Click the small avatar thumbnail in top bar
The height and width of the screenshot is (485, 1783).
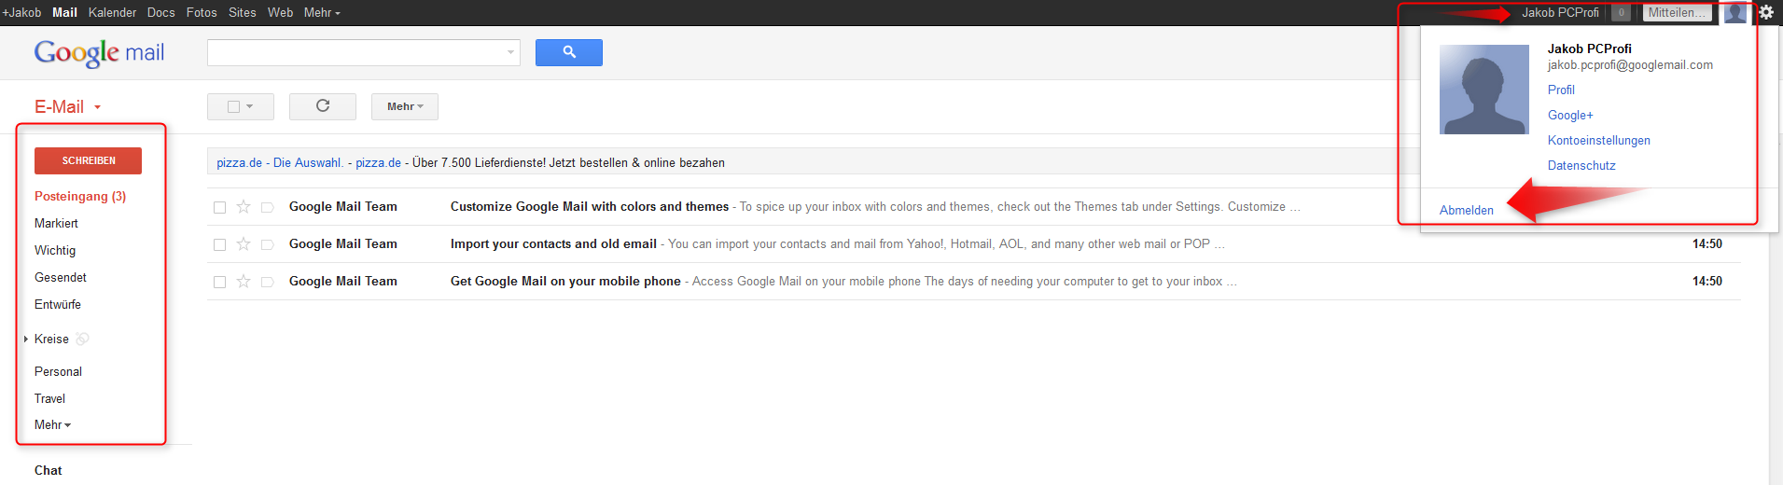point(1735,12)
